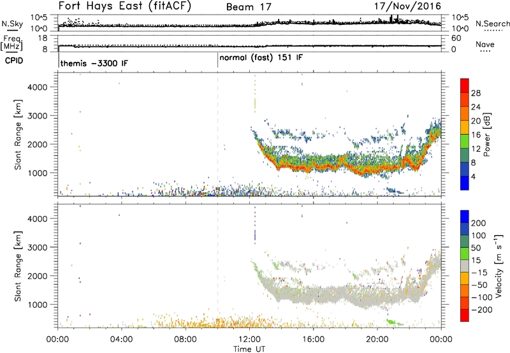The image size is (510, 353).
Task: Click the 'Slant Range [km]' title of the power plot
Action: tap(18, 134)
